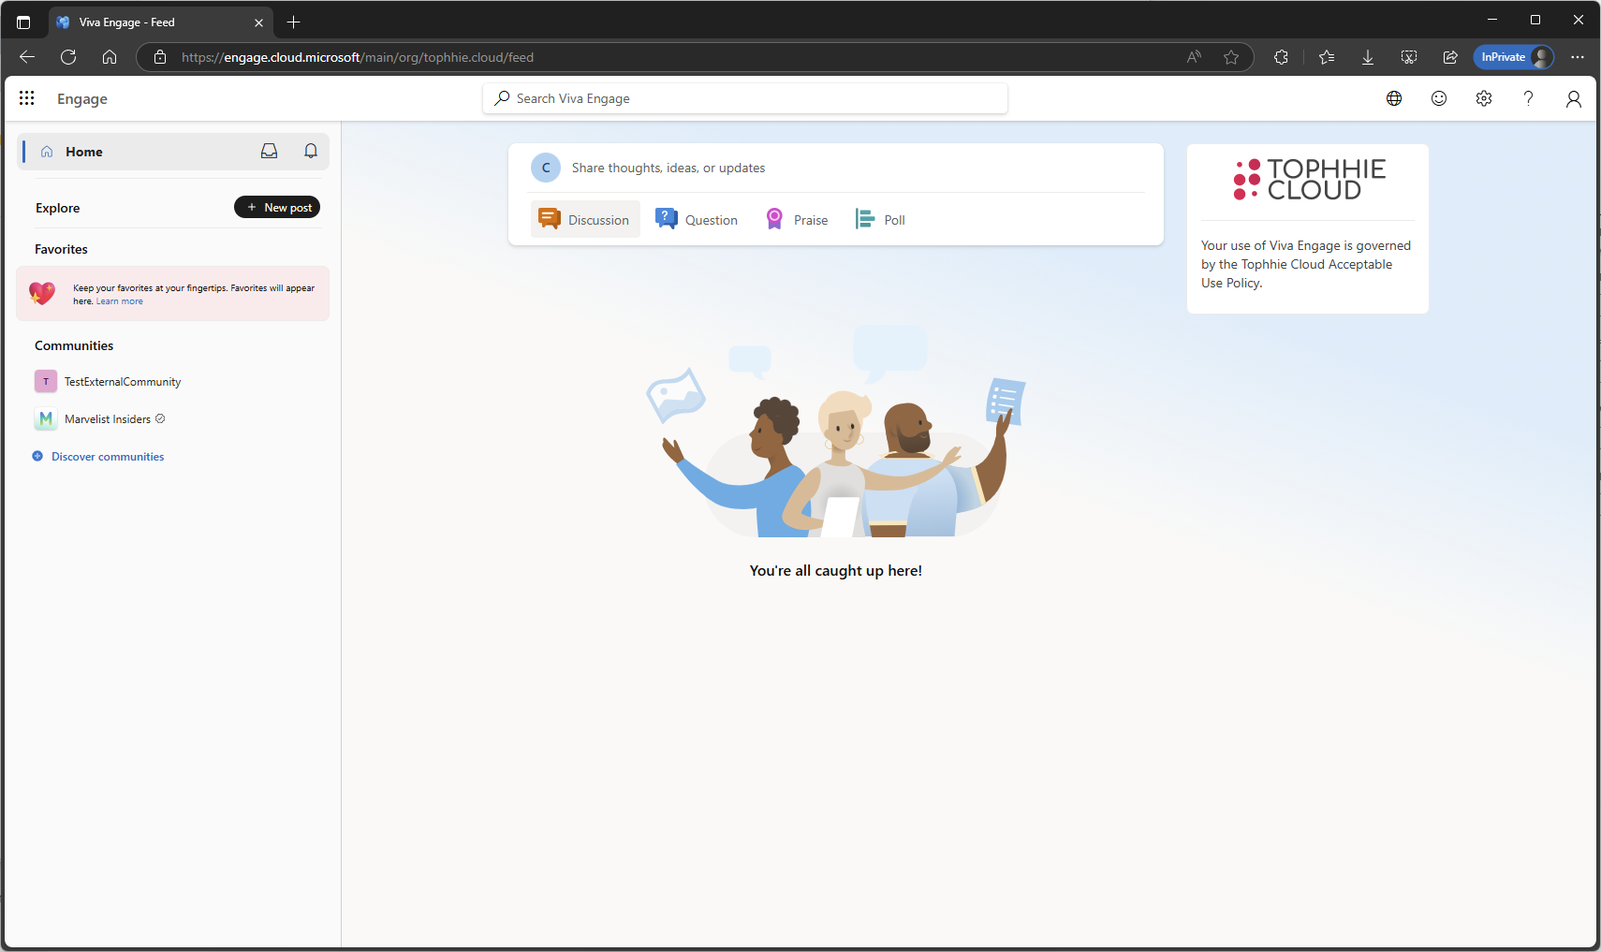Add this page to favorites star
Screen dimensions: 1601x952
point(1231,57)
